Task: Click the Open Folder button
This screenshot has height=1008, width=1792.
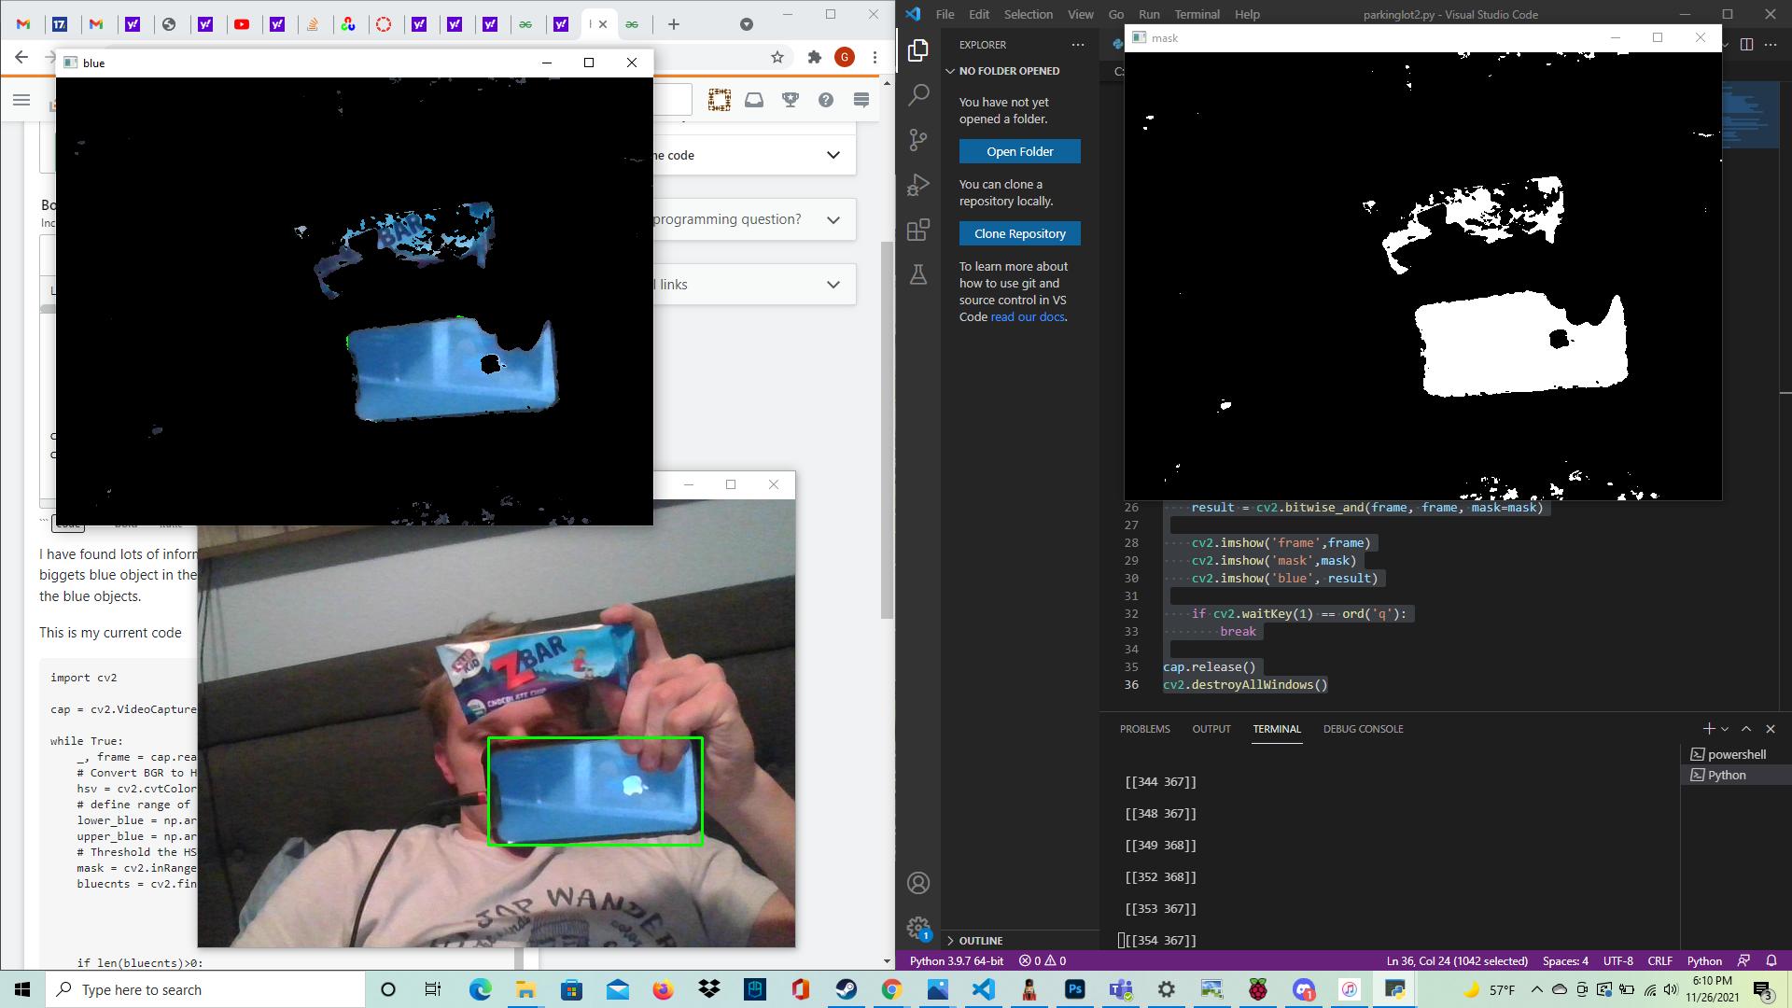Action: point(1019,151)
